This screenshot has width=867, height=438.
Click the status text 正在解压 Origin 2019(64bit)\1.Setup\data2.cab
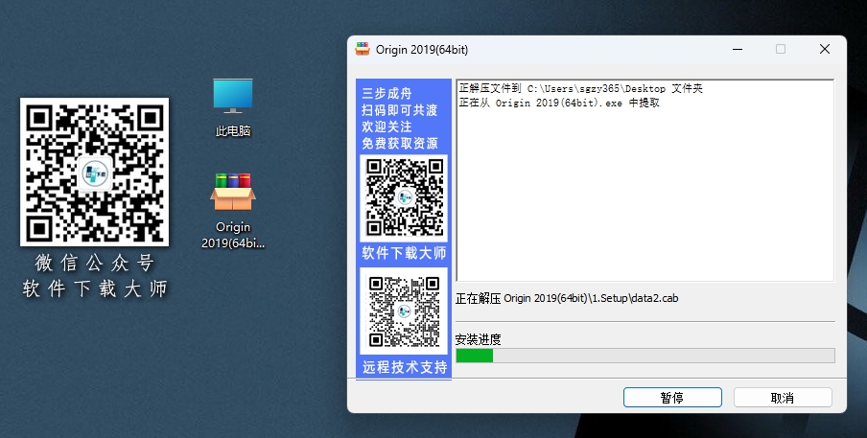click(x=567, y=298)
